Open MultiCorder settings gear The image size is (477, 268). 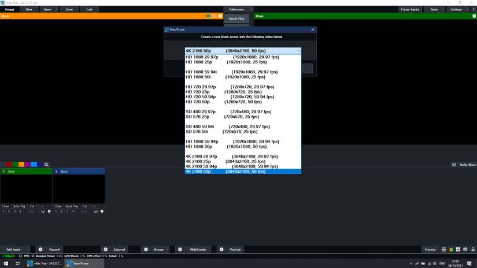[180, 250]
